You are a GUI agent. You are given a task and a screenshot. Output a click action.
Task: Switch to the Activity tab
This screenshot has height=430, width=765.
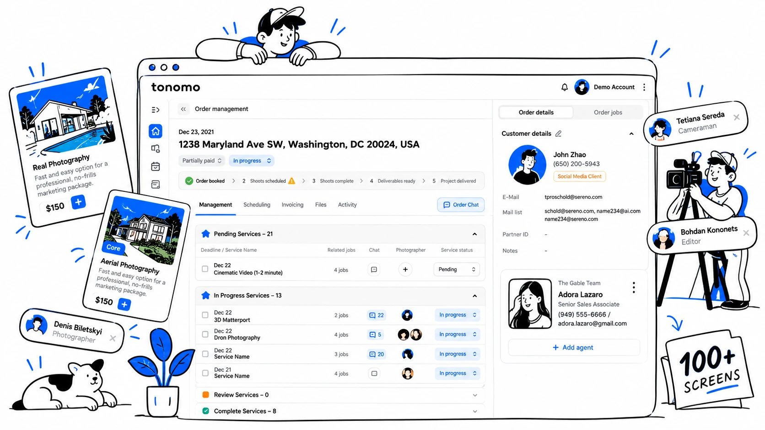pos(347,205)
